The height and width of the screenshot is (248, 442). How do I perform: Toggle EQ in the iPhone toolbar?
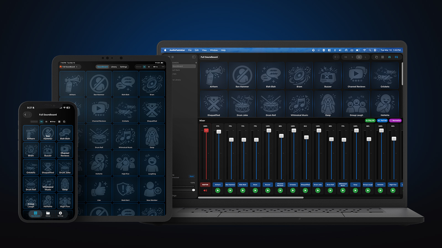(41, 121)
